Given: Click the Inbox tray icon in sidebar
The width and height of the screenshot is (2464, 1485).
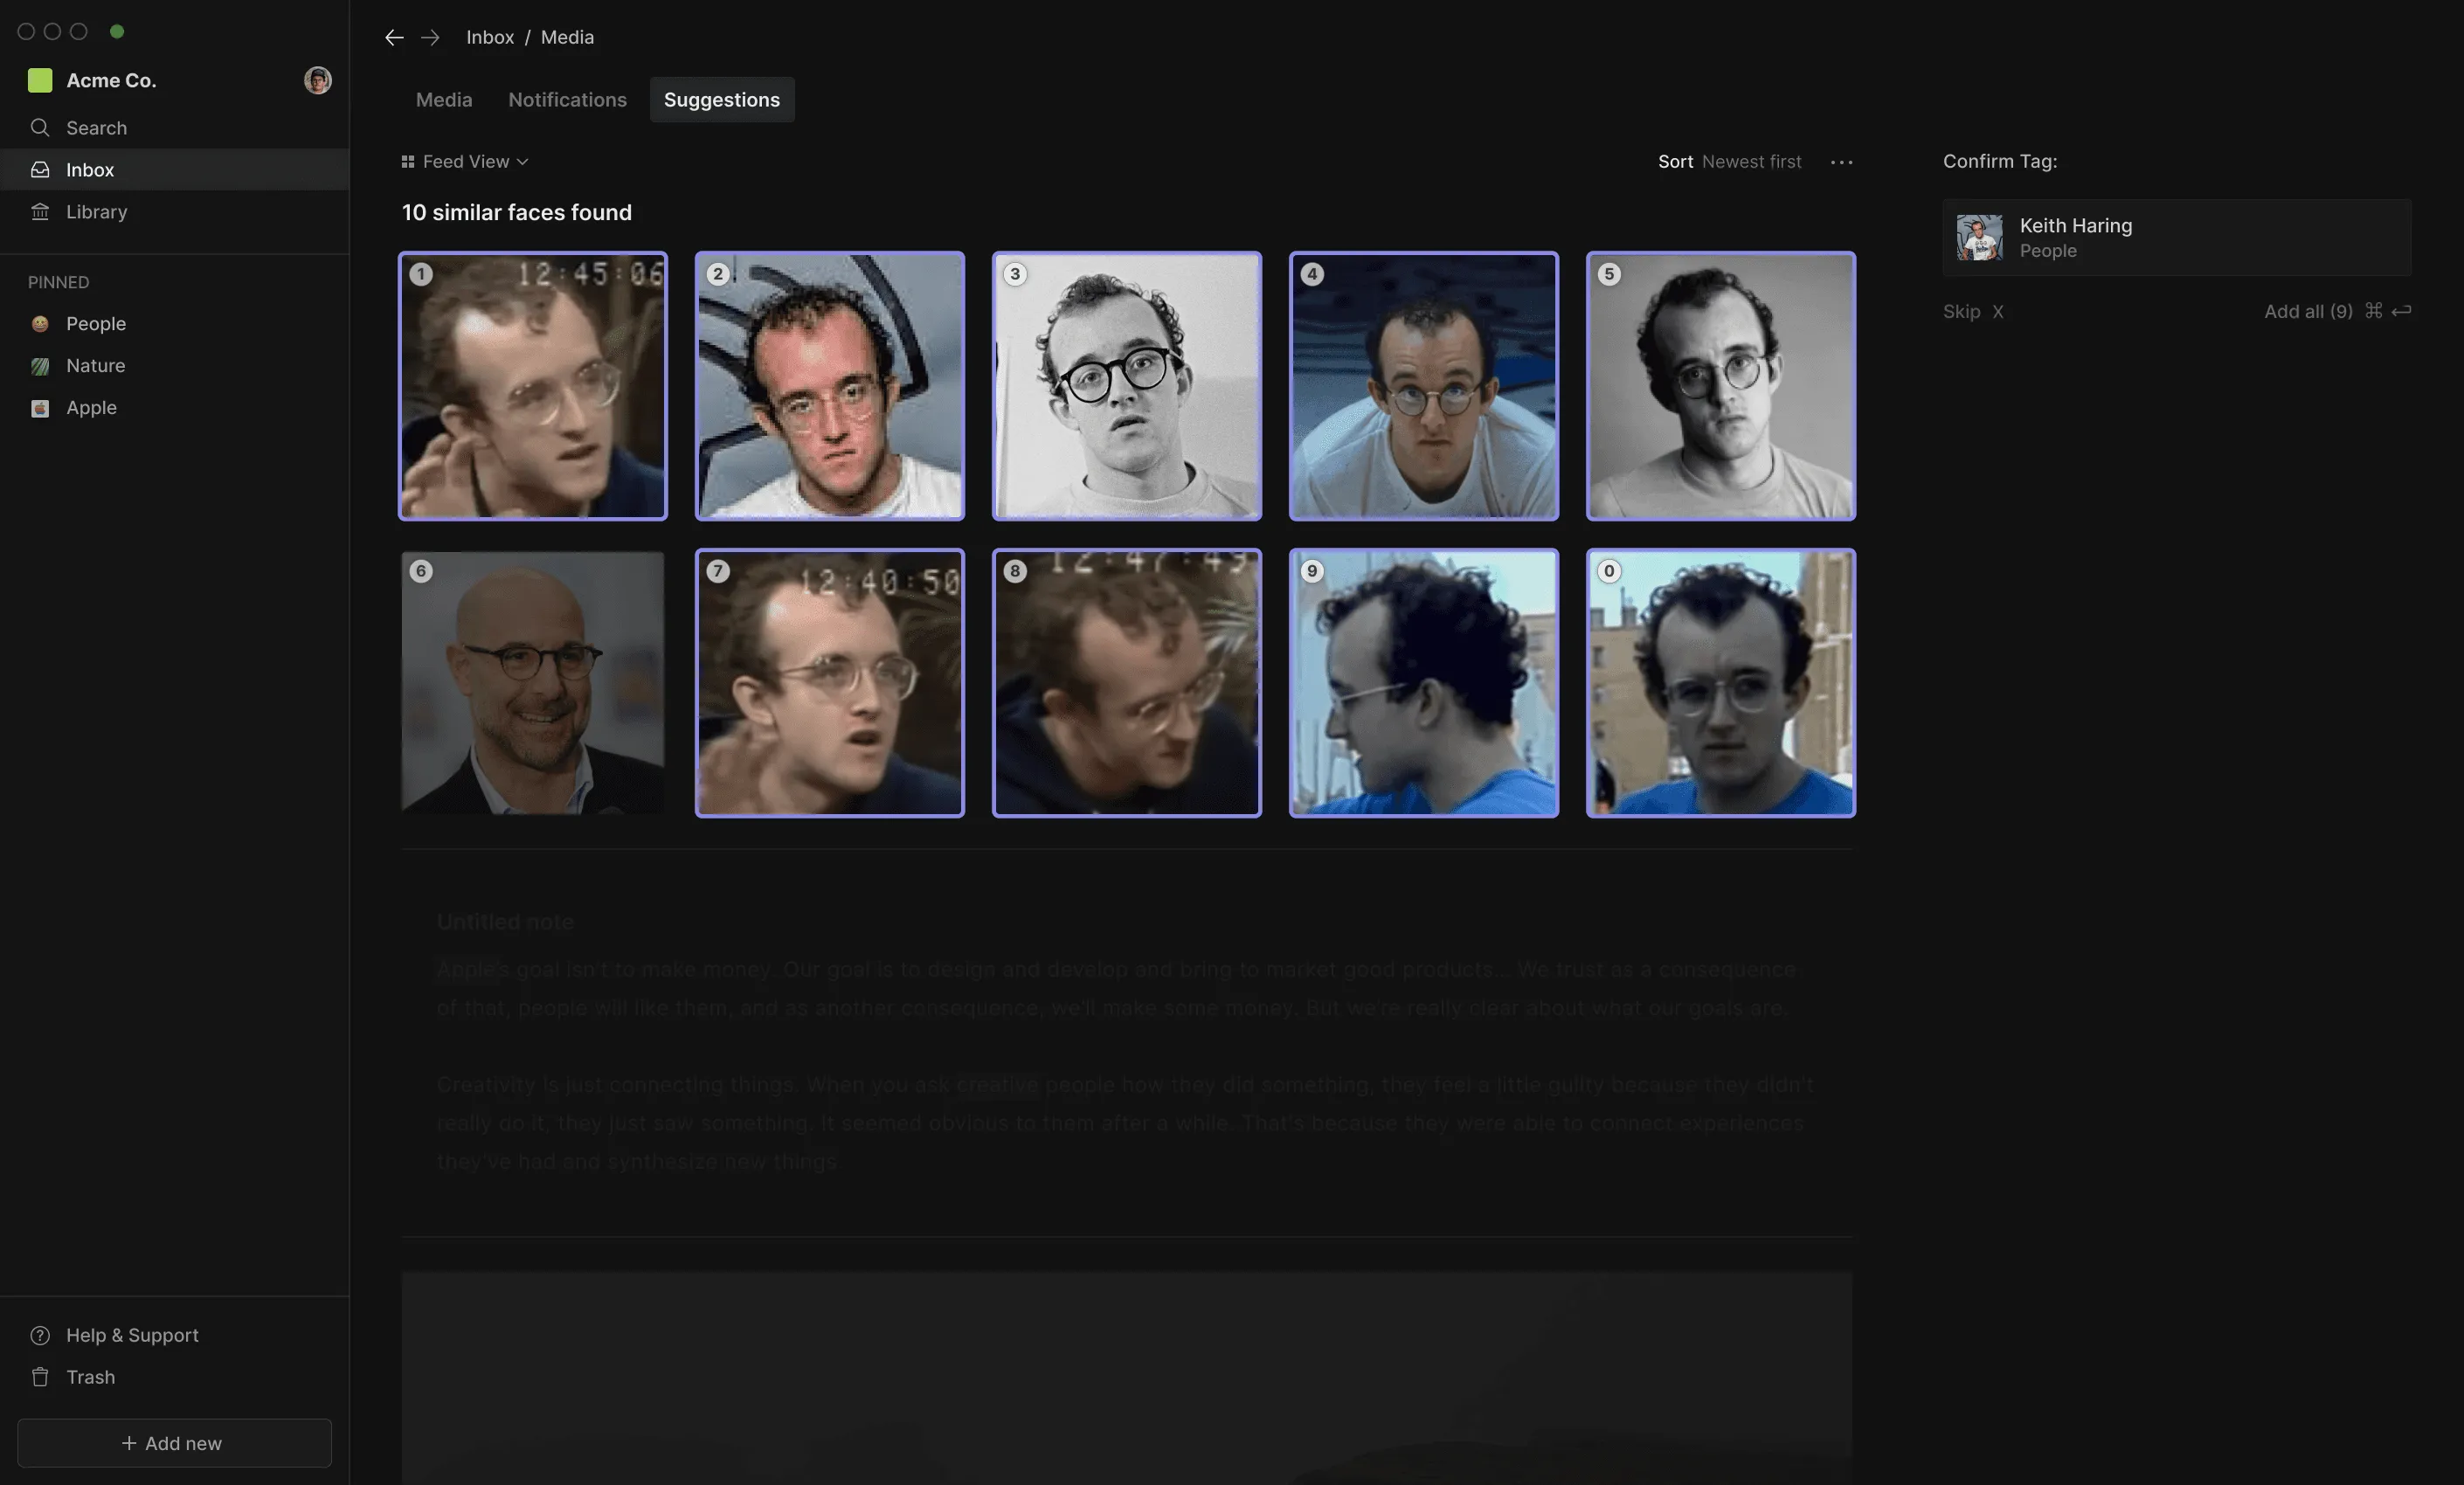Looking at the screenshot, I should coord(40,169).
